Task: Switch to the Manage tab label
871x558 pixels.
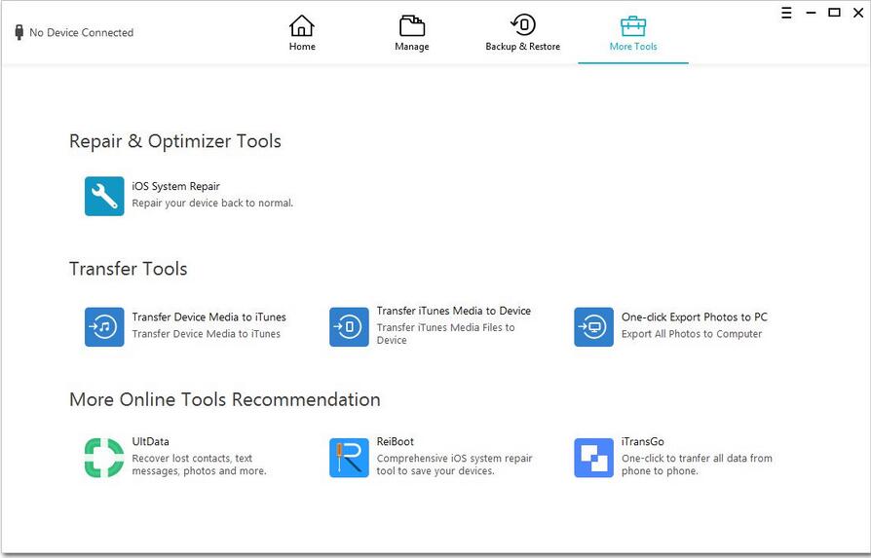Action: [x=411, y=47]
